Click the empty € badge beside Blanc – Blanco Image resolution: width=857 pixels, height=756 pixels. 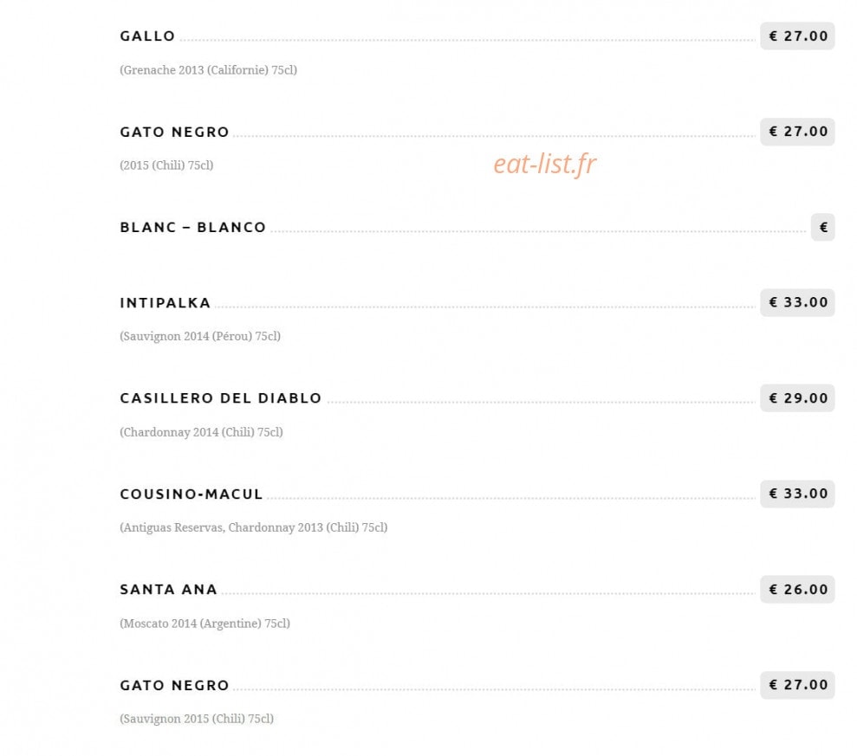coord(822,227)
